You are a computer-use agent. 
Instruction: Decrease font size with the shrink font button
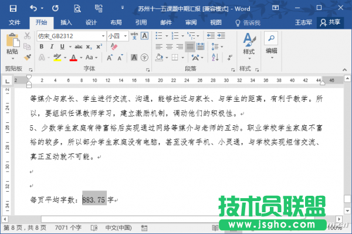tap(120, 58)
